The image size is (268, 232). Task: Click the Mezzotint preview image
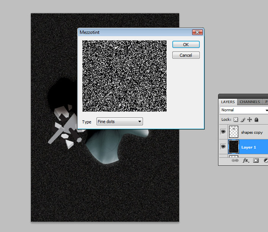tap(124, 76)
